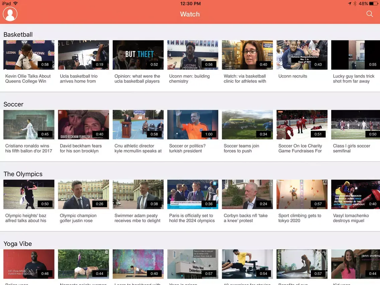Open Vasyl lomachenko boxing video thumbnail

click(356, 194)
